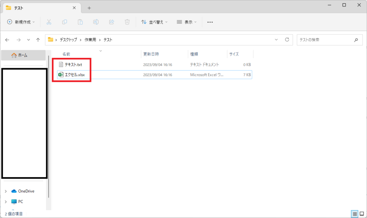Maximize the Explorer window

point(344,5)
